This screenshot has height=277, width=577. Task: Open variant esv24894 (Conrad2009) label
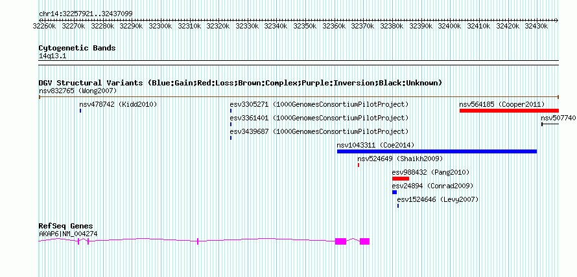point(433,186)
